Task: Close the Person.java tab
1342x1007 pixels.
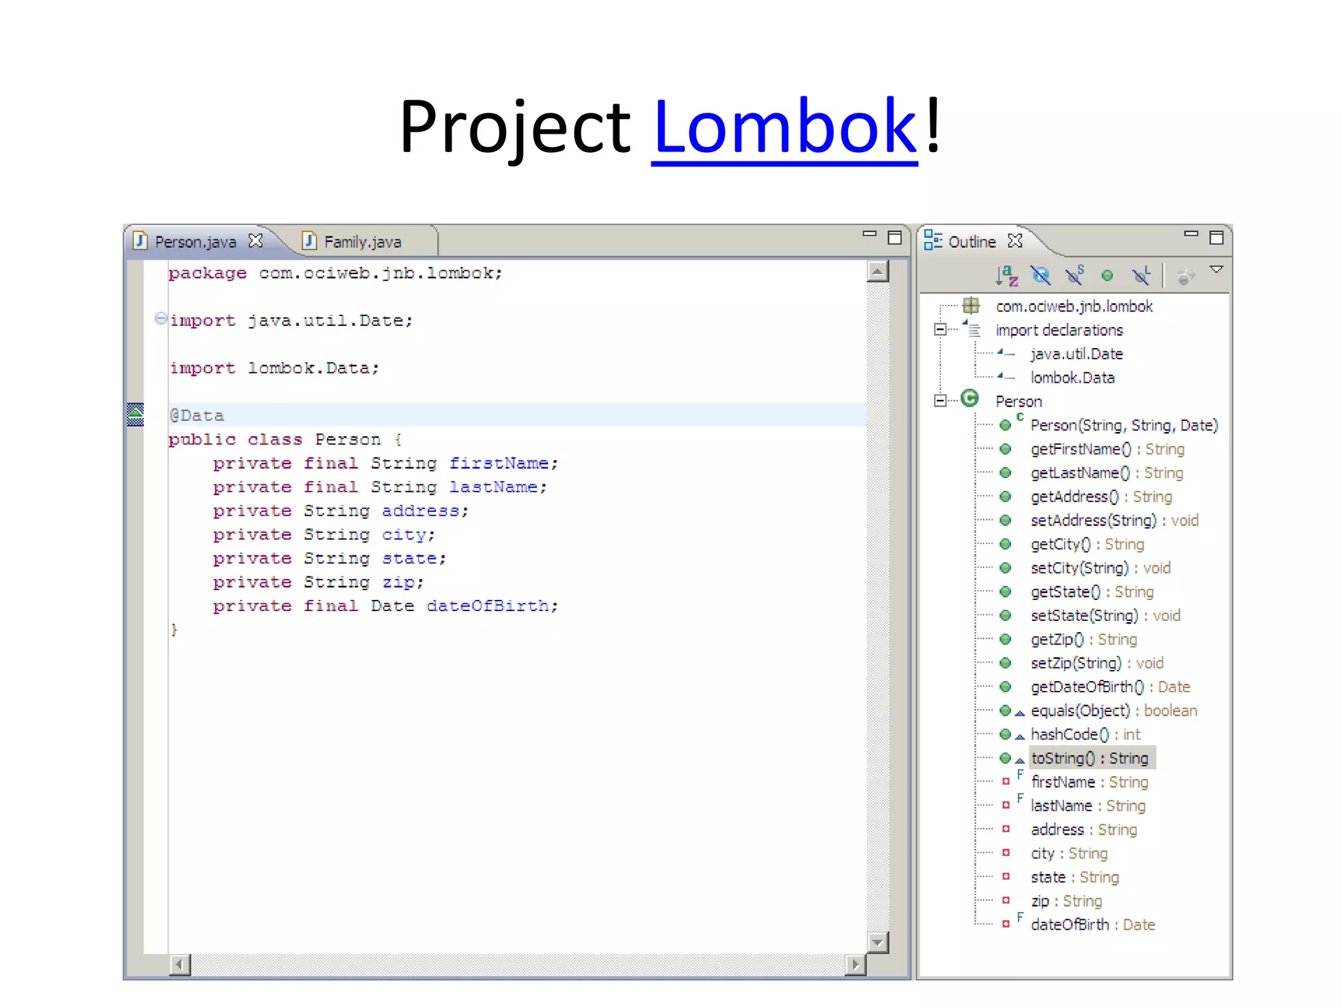Action: 256,241
